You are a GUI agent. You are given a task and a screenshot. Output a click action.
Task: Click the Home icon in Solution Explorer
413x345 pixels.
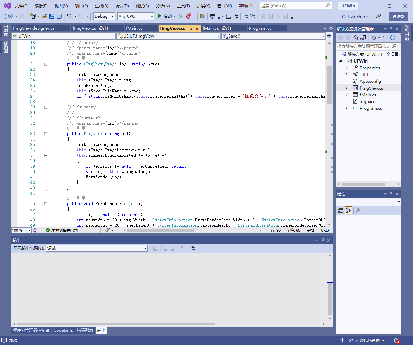(355, 38)
